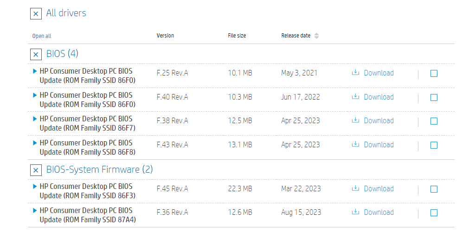Click download icon for F.38 Rev.A BIOS
462x232 pixels.
pos(356,120)
